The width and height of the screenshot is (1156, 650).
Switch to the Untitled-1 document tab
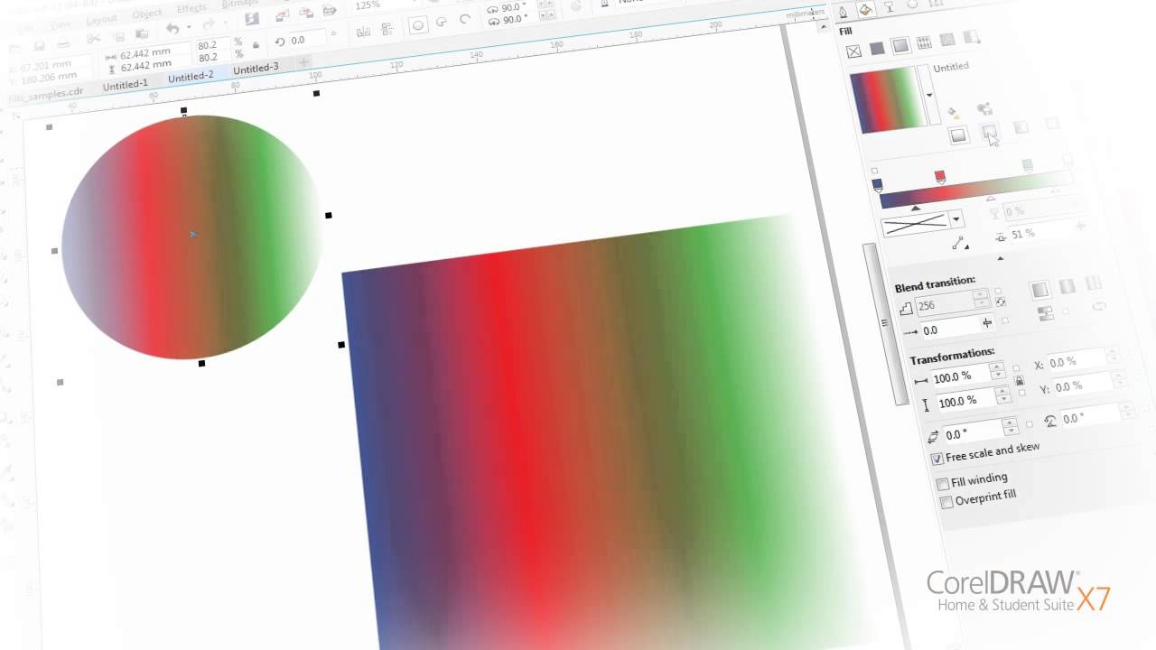coord(126,86)
